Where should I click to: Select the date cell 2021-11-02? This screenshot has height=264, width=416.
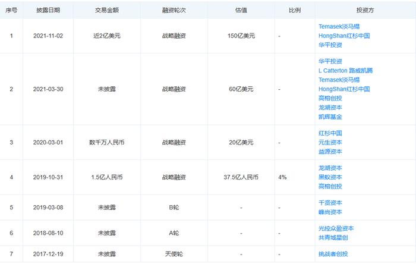[x=48, y=36]
